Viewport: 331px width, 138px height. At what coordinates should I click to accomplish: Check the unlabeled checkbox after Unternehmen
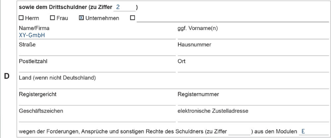point(133,18)
